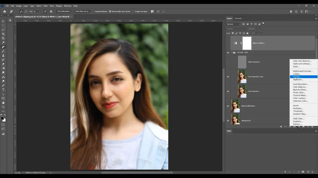Select the Move tool
The width and height of the screenshot is (318, 178).
(x=3, y=21)
